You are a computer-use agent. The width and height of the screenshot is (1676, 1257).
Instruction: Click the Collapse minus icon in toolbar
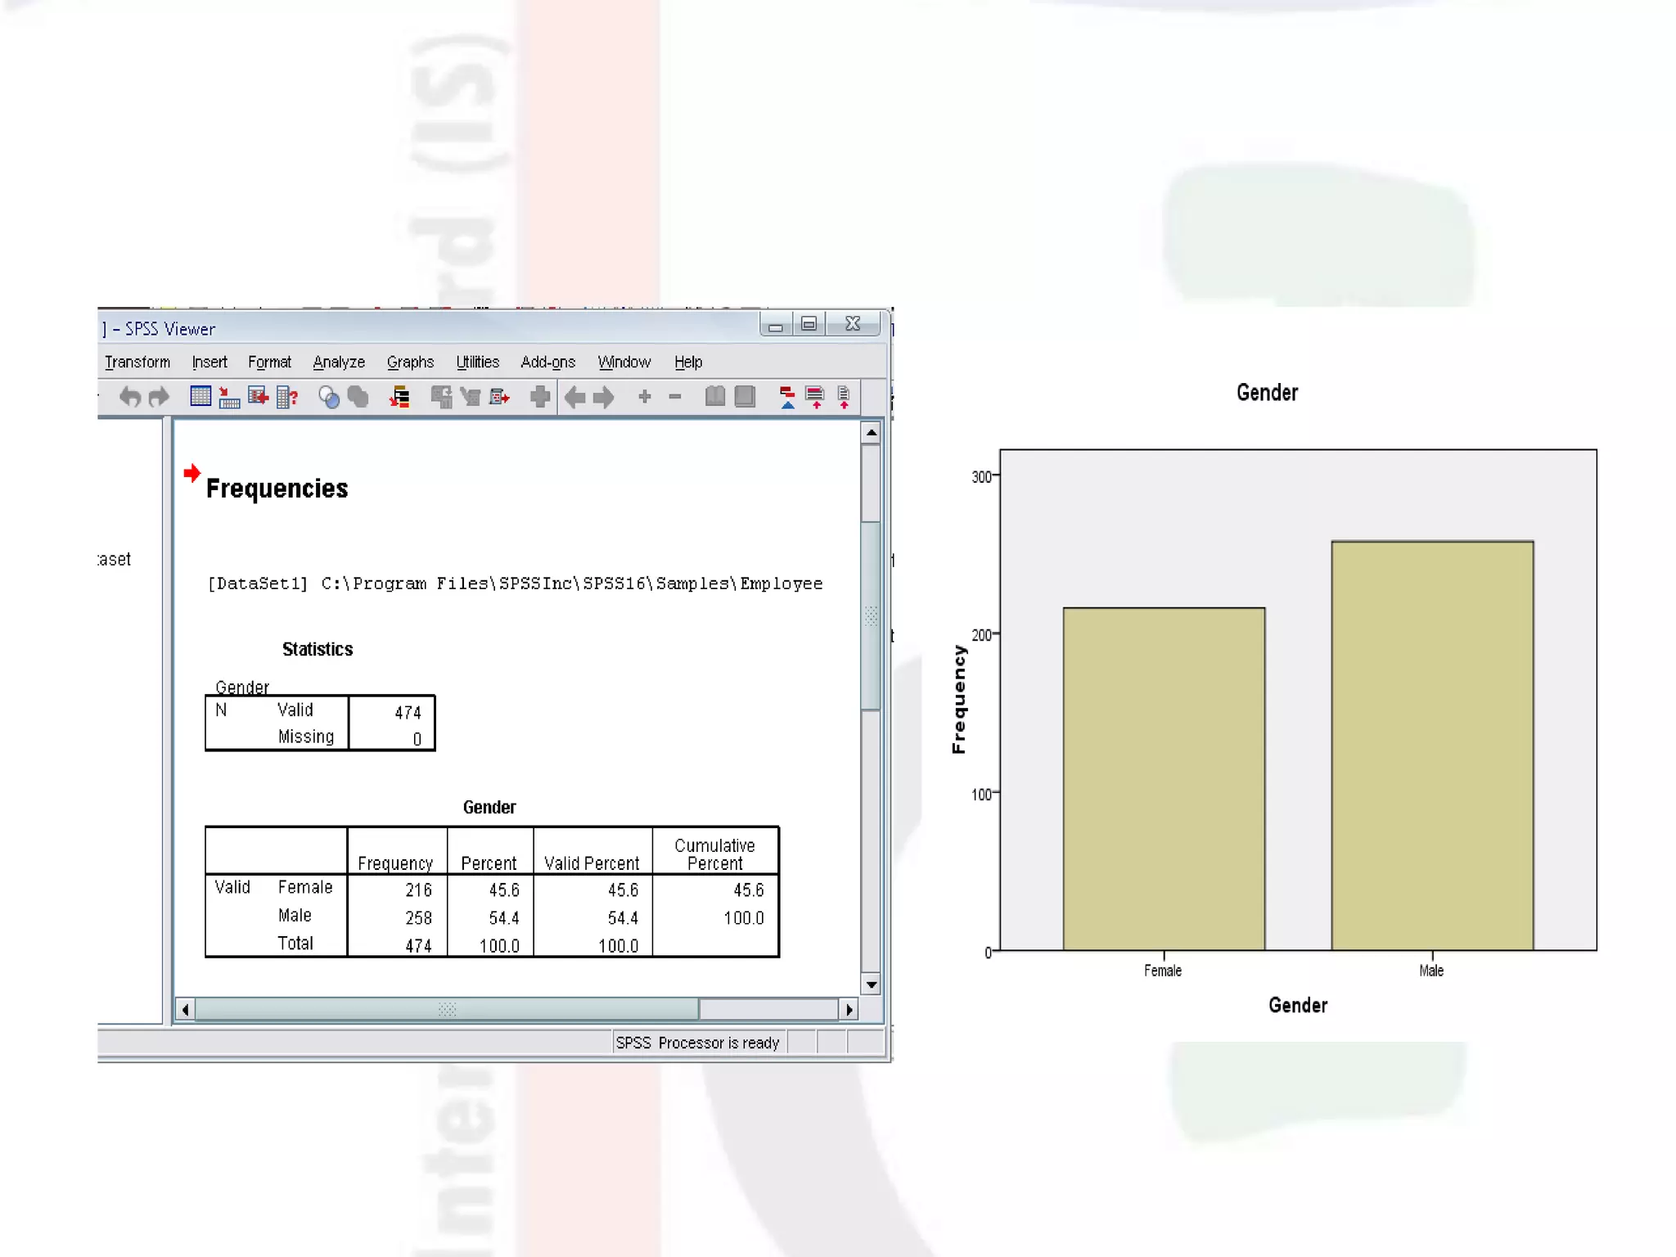pyautogui.click(x=675, y=397)
